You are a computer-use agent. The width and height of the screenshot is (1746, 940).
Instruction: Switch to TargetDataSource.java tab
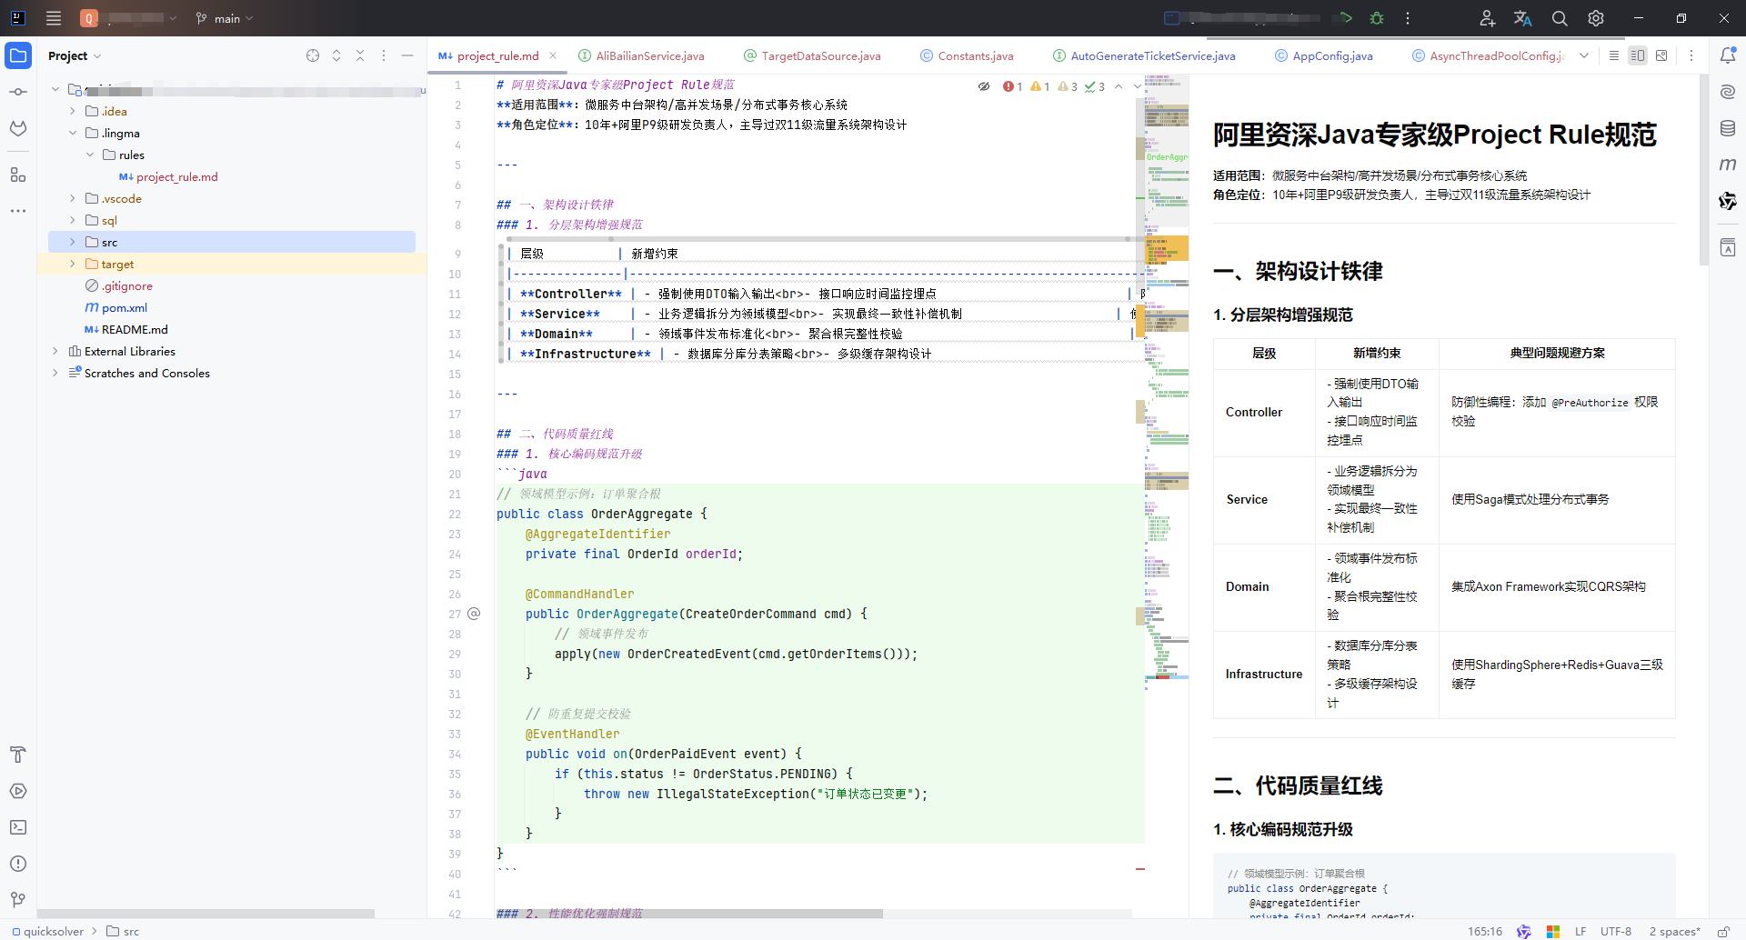[812, 55]
